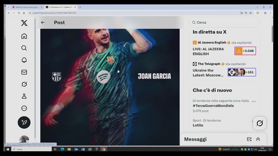This screenshot has height=156, width=278.
Task: Click the EUR/JPY taskbar widget
Action: point(228,149)
